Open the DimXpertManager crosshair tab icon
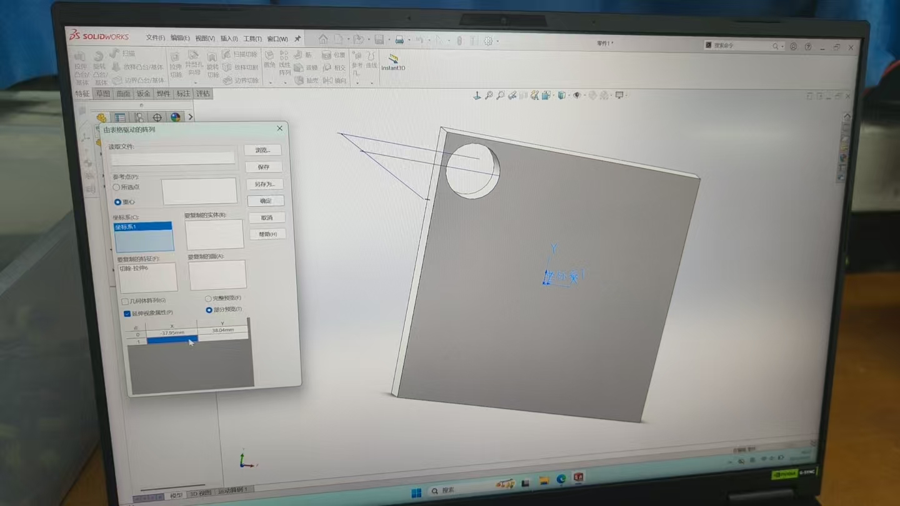 click(157, 117)
